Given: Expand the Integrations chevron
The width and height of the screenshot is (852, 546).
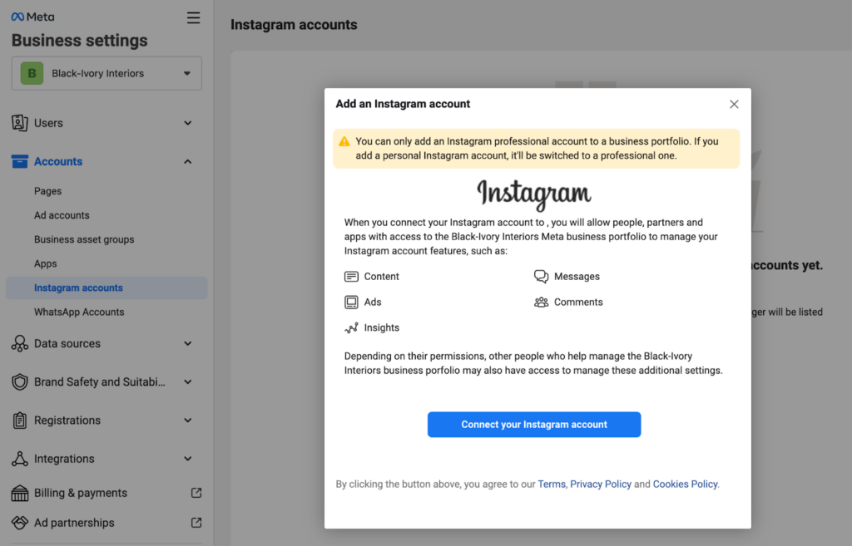Looking at the screenshot, I should point(187,459).
